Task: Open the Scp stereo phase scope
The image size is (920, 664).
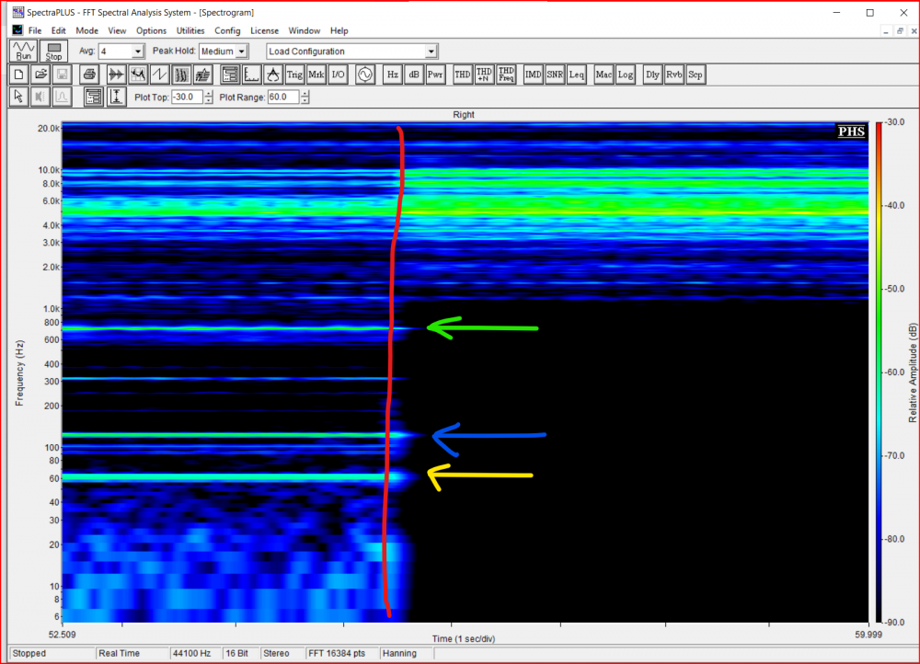Action: click(696, 74)
